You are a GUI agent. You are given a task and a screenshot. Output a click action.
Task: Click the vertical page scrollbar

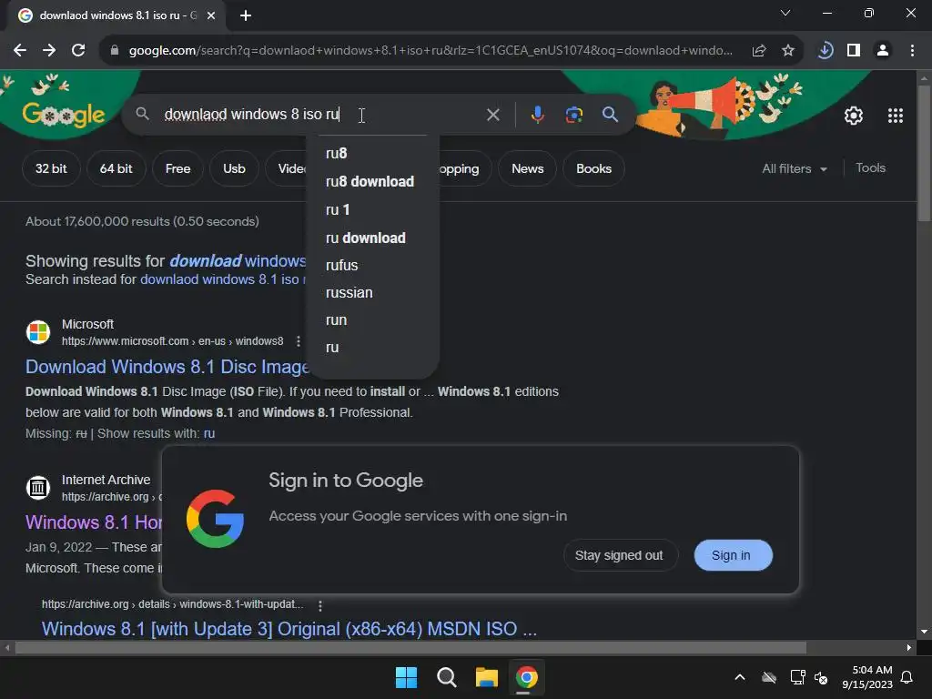[x=924, y=155]
